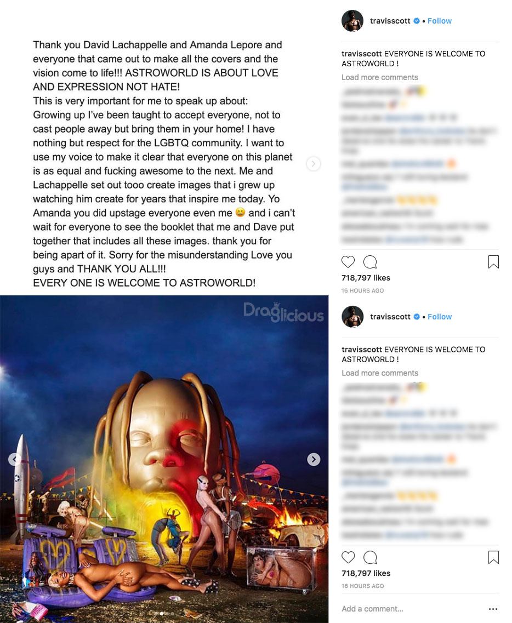Load more comments on top post

click(x=380, y=77)
